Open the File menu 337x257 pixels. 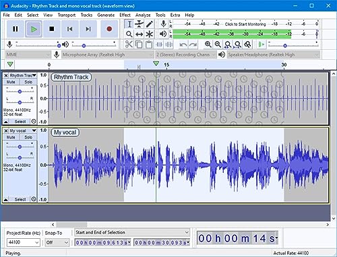(x=7, y=15)
